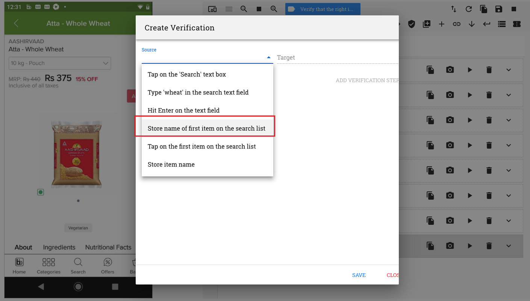This screenshot has width=530, height=301.
Task: Tap Offers in phone bottom navigation
Action: coord(108,266)
